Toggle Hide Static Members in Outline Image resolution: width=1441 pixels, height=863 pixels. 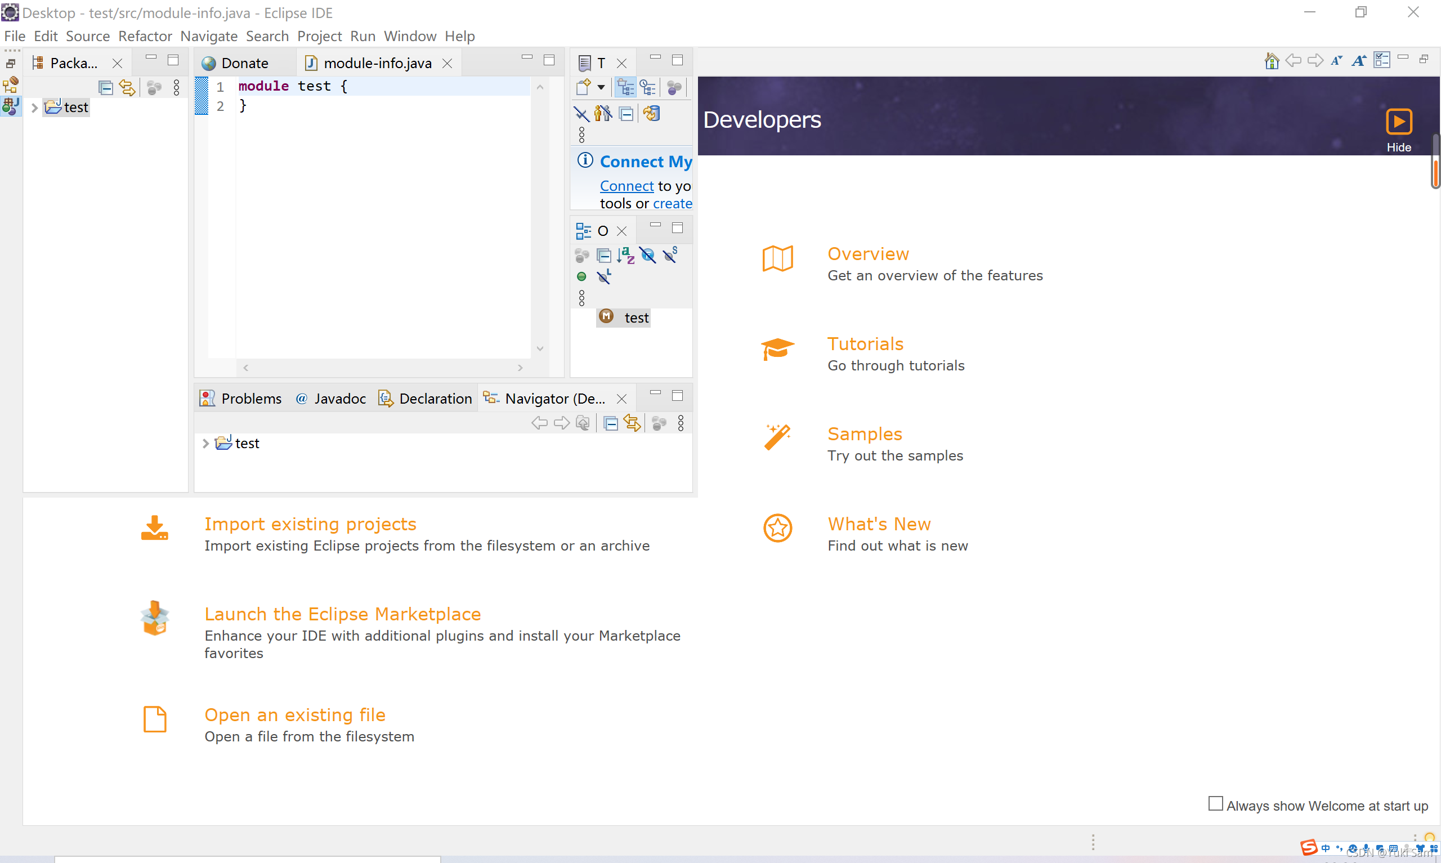click(x=670, y=255)
